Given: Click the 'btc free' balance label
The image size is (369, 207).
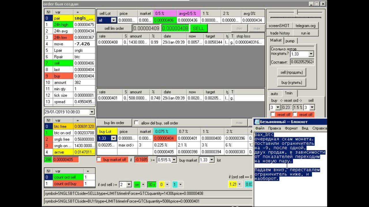Looking at the screenshot, I should pyautogui.click(x=63, y=126).
